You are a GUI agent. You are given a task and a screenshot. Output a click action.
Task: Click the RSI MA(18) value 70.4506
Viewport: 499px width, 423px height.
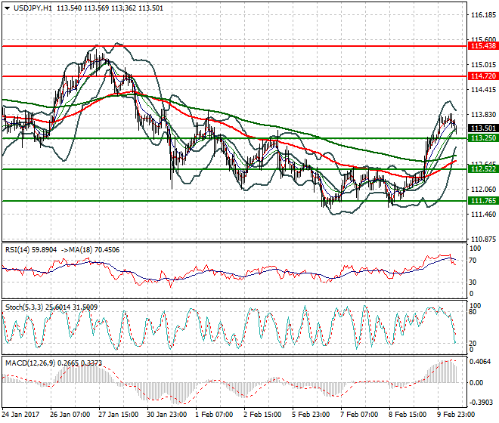[x=107, y=250]
